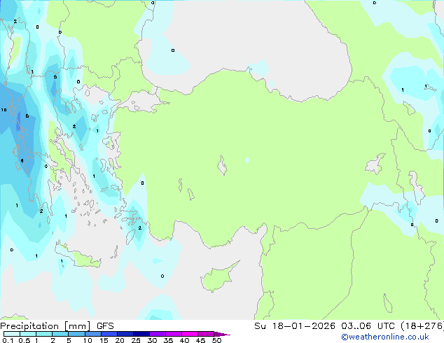
Task: Click the "15" legend scale label
Action: pos(104,340)
